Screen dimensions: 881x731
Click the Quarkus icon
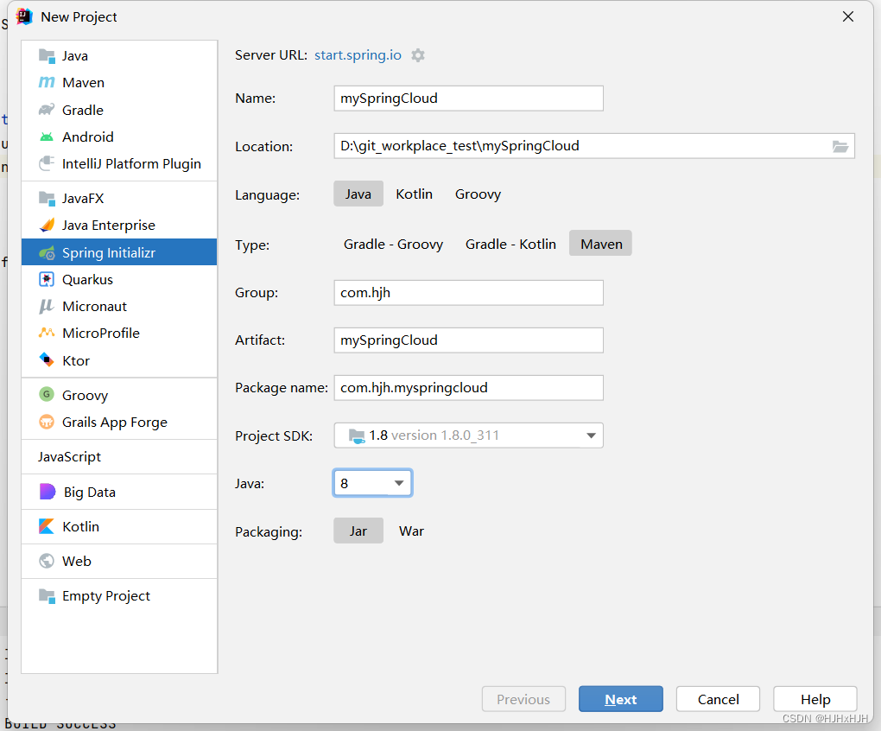[x=47, y=279]
